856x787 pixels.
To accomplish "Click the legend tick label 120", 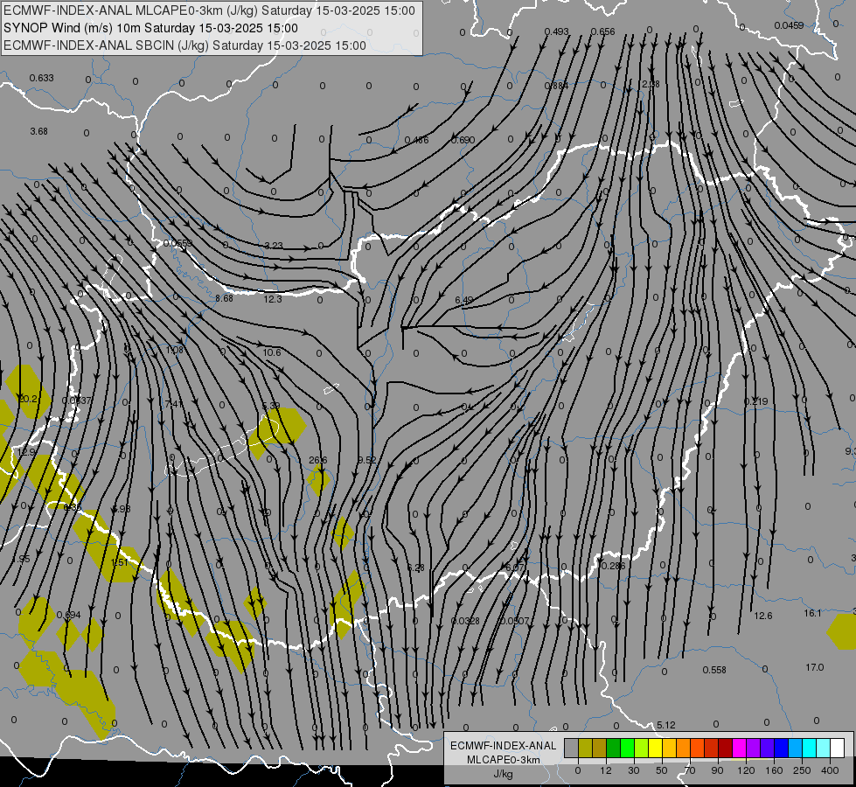I will coord(746,770).
